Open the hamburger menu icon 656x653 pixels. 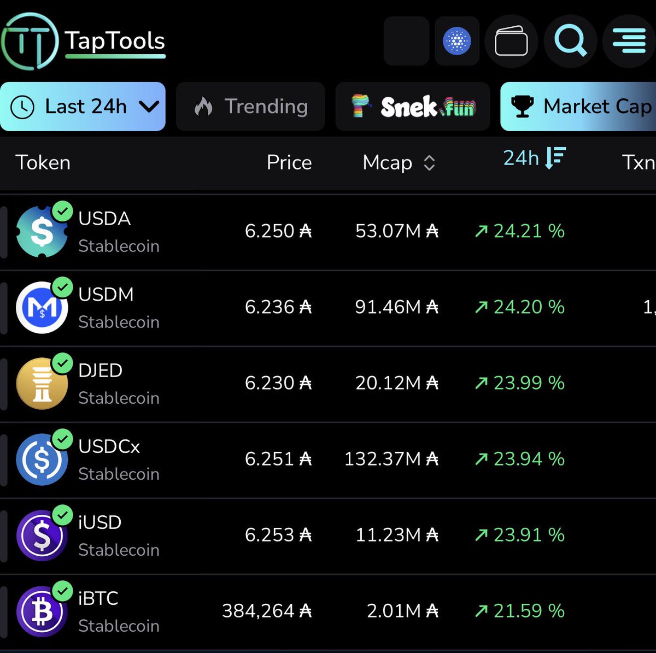pyautogui.click(x=629, y=42)
